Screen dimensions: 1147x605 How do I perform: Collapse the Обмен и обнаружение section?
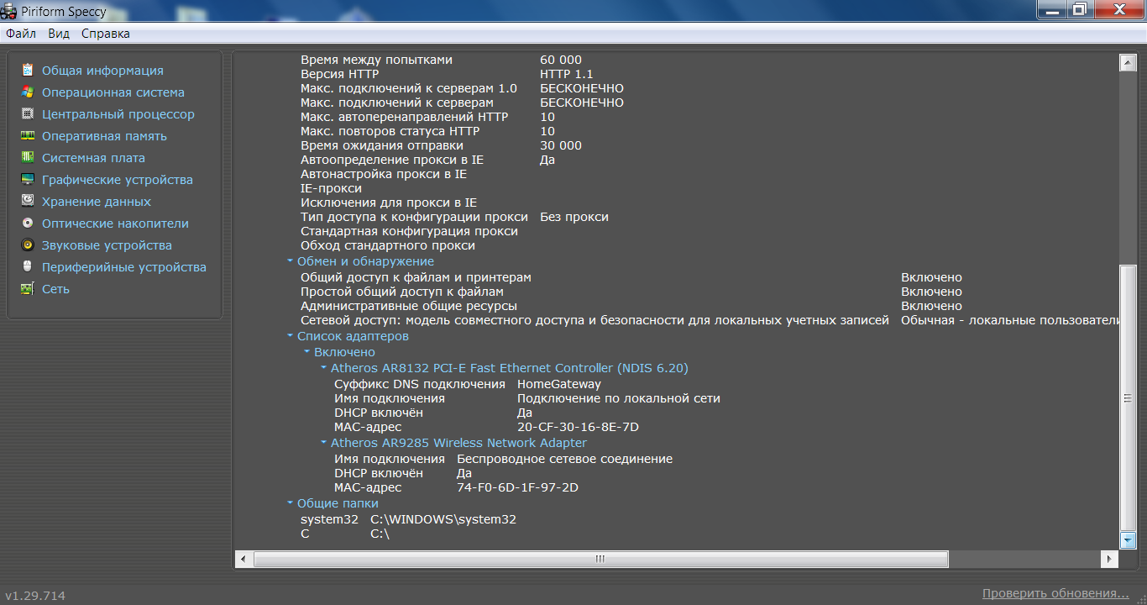click(290, 262)
